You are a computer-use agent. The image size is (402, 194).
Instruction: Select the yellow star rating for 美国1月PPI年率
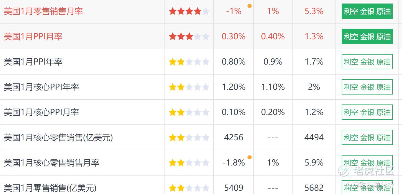point(189,62)
